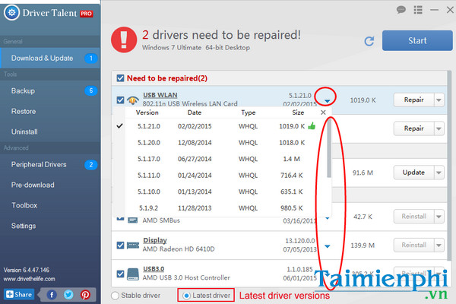Close the version list popup

[323, 112]
